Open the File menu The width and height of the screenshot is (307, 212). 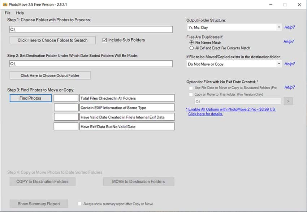pos(8,13)
